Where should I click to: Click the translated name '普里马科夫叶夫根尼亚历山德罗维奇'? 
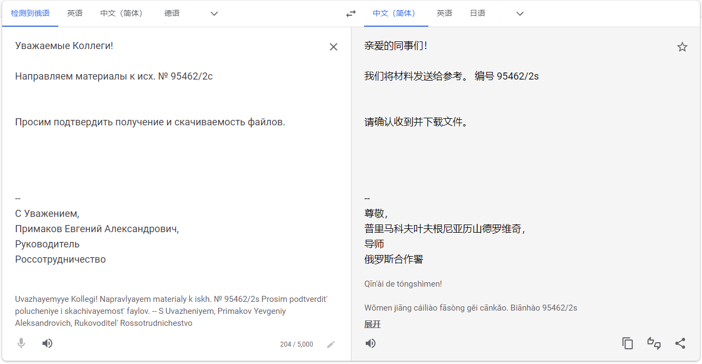pos(443,229)
